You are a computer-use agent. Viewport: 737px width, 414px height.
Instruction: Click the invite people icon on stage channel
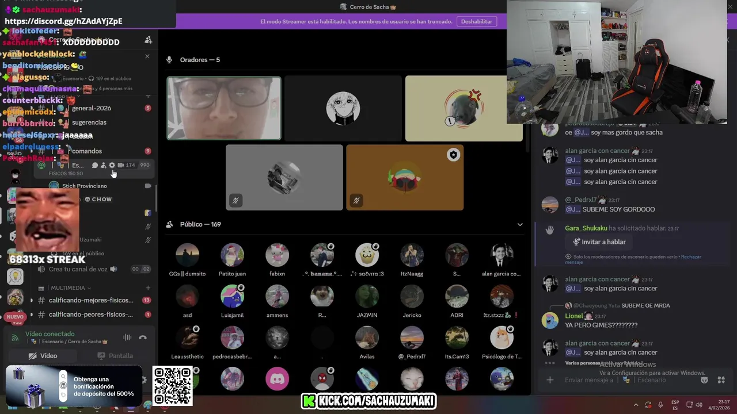[103, 165]
